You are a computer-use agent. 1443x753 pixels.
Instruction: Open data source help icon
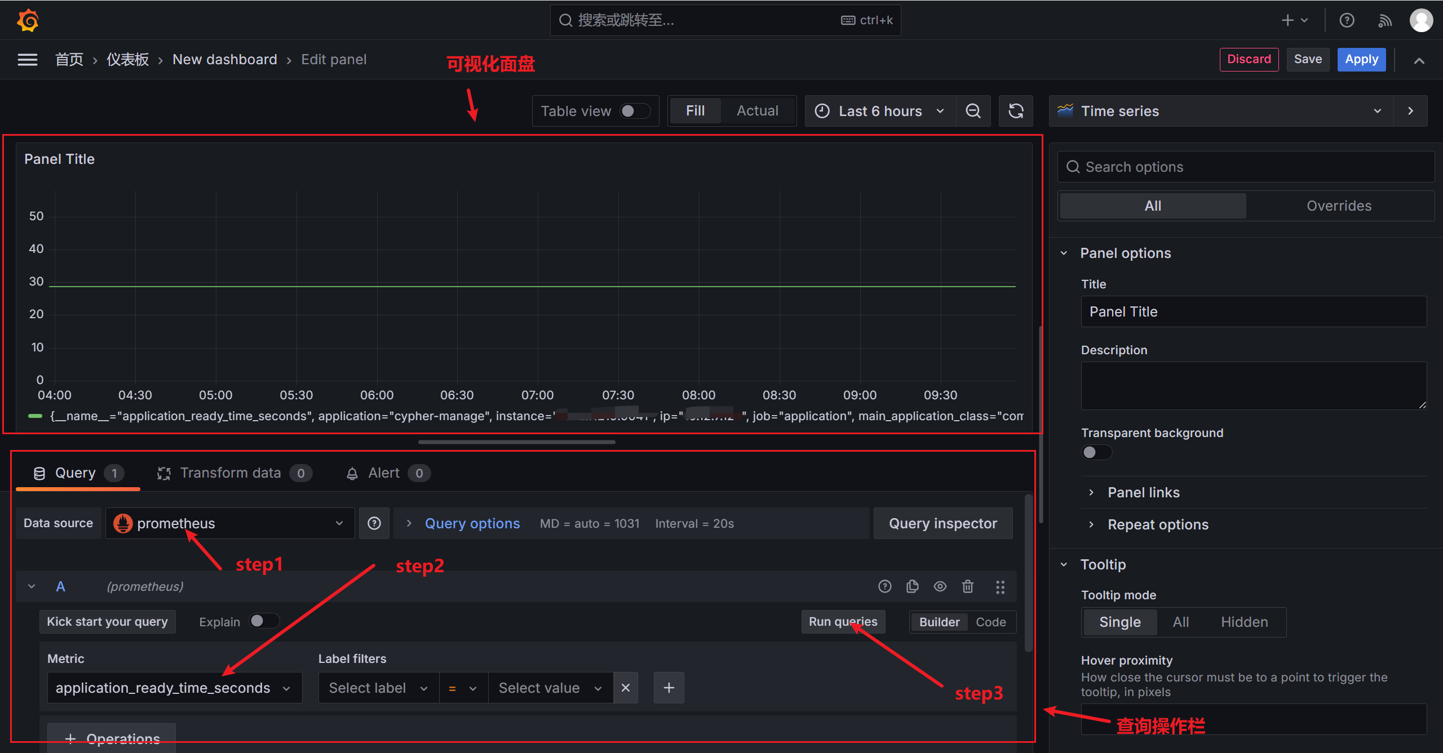click(x=374, y=523)
